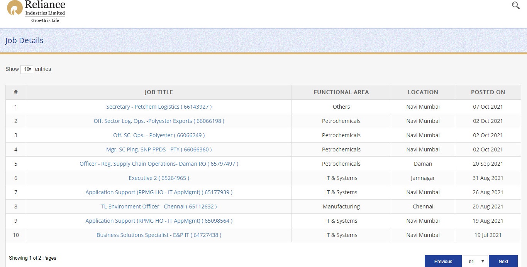
Task: Click the search magnifier icon
Action: pyautogui.click(x=515, y=5)
